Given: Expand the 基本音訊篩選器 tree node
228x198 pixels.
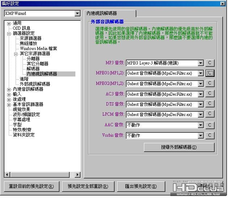Looking at the screenshot, I should [9, 105].
